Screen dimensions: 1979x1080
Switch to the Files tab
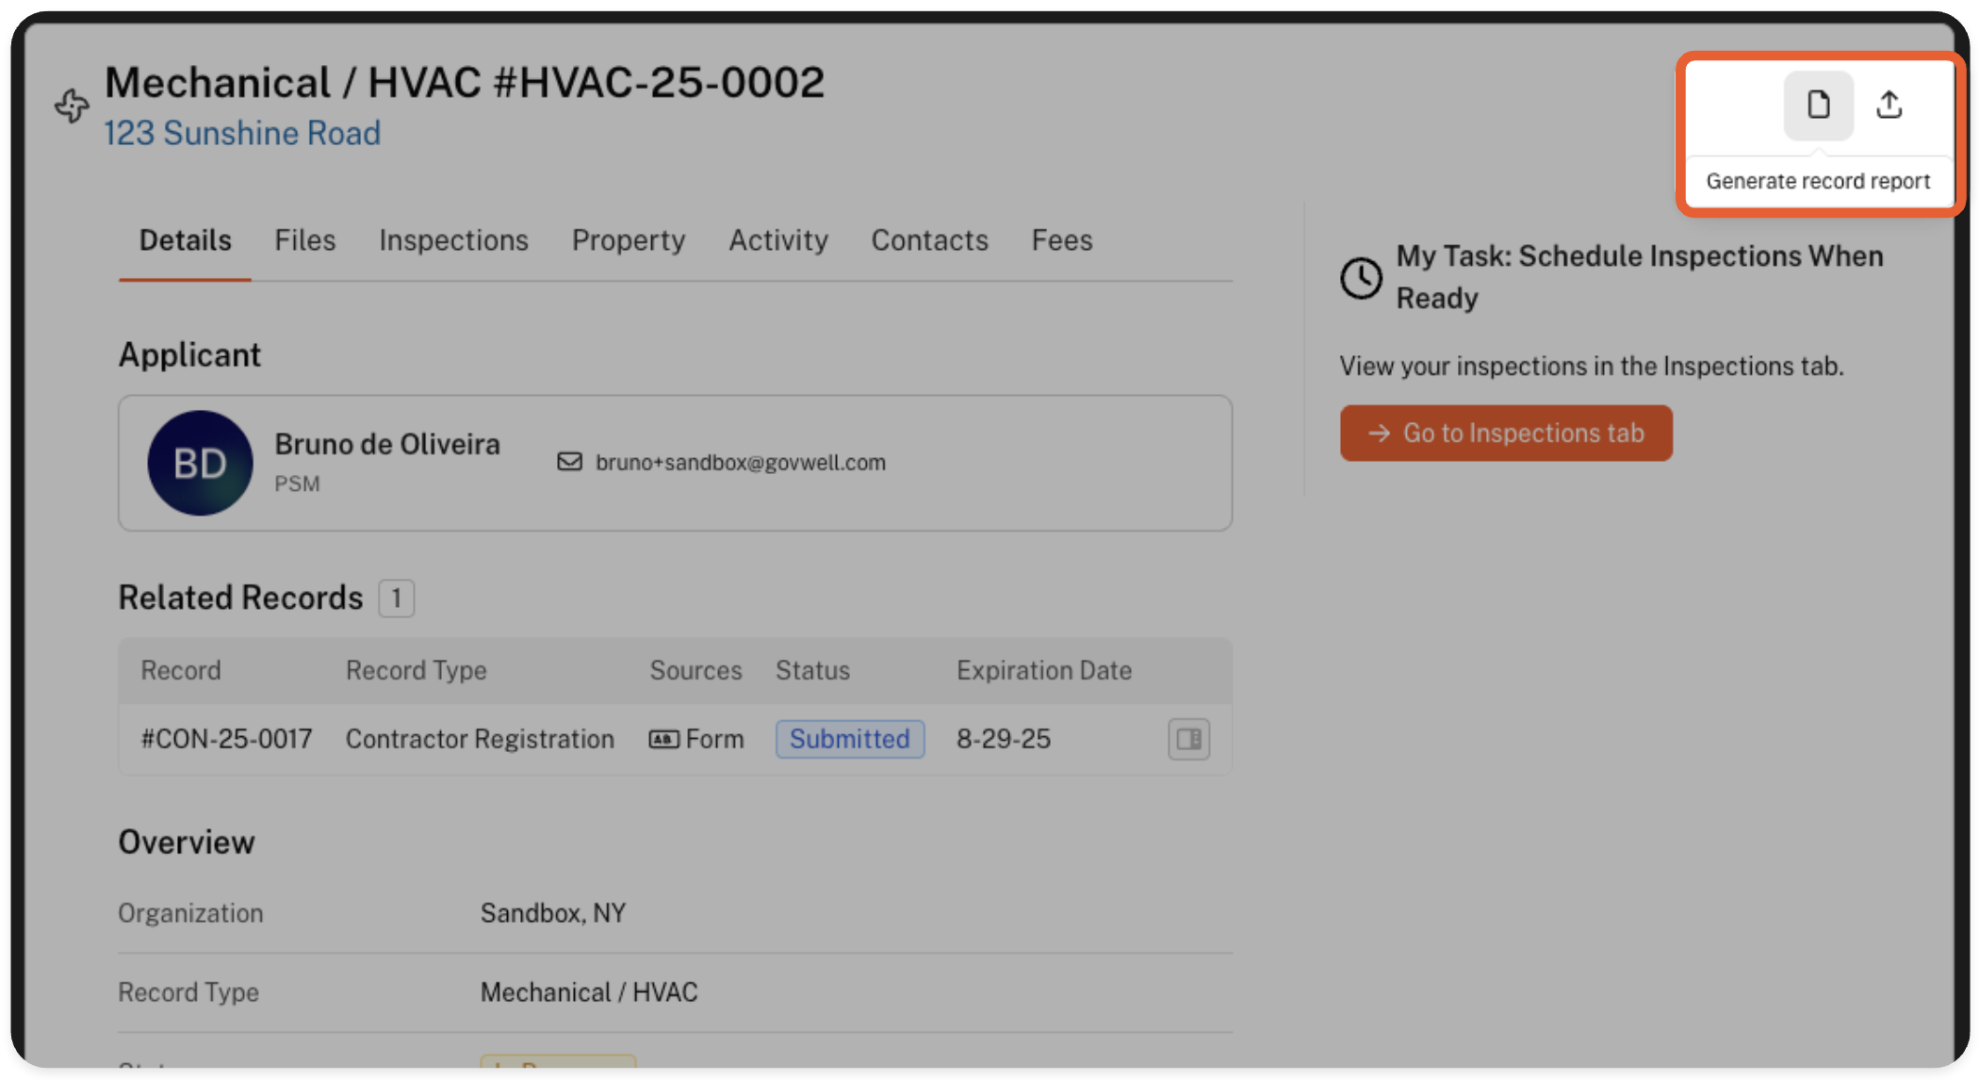pos(304,240)
